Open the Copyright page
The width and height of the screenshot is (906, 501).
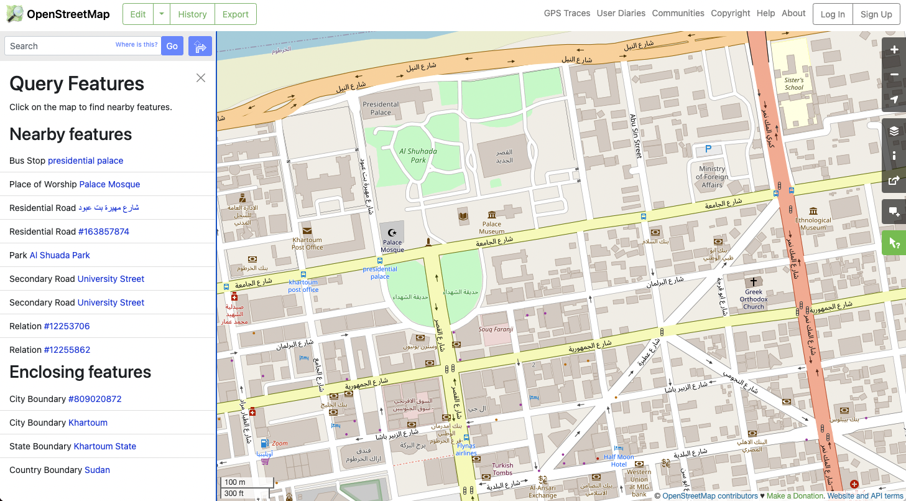click(x=731, y=13)
